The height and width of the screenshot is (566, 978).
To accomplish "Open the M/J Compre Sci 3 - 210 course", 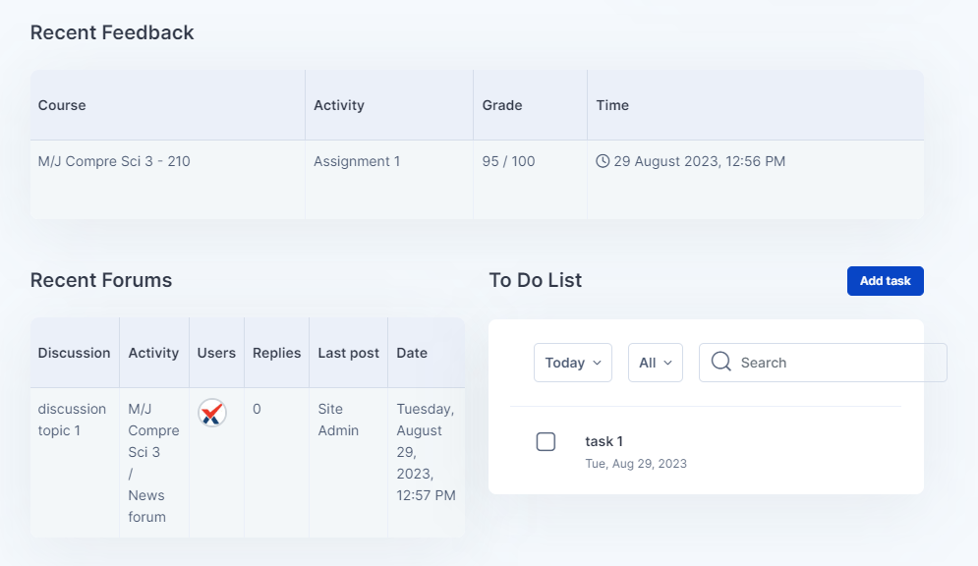I will (x=114, y=161).
